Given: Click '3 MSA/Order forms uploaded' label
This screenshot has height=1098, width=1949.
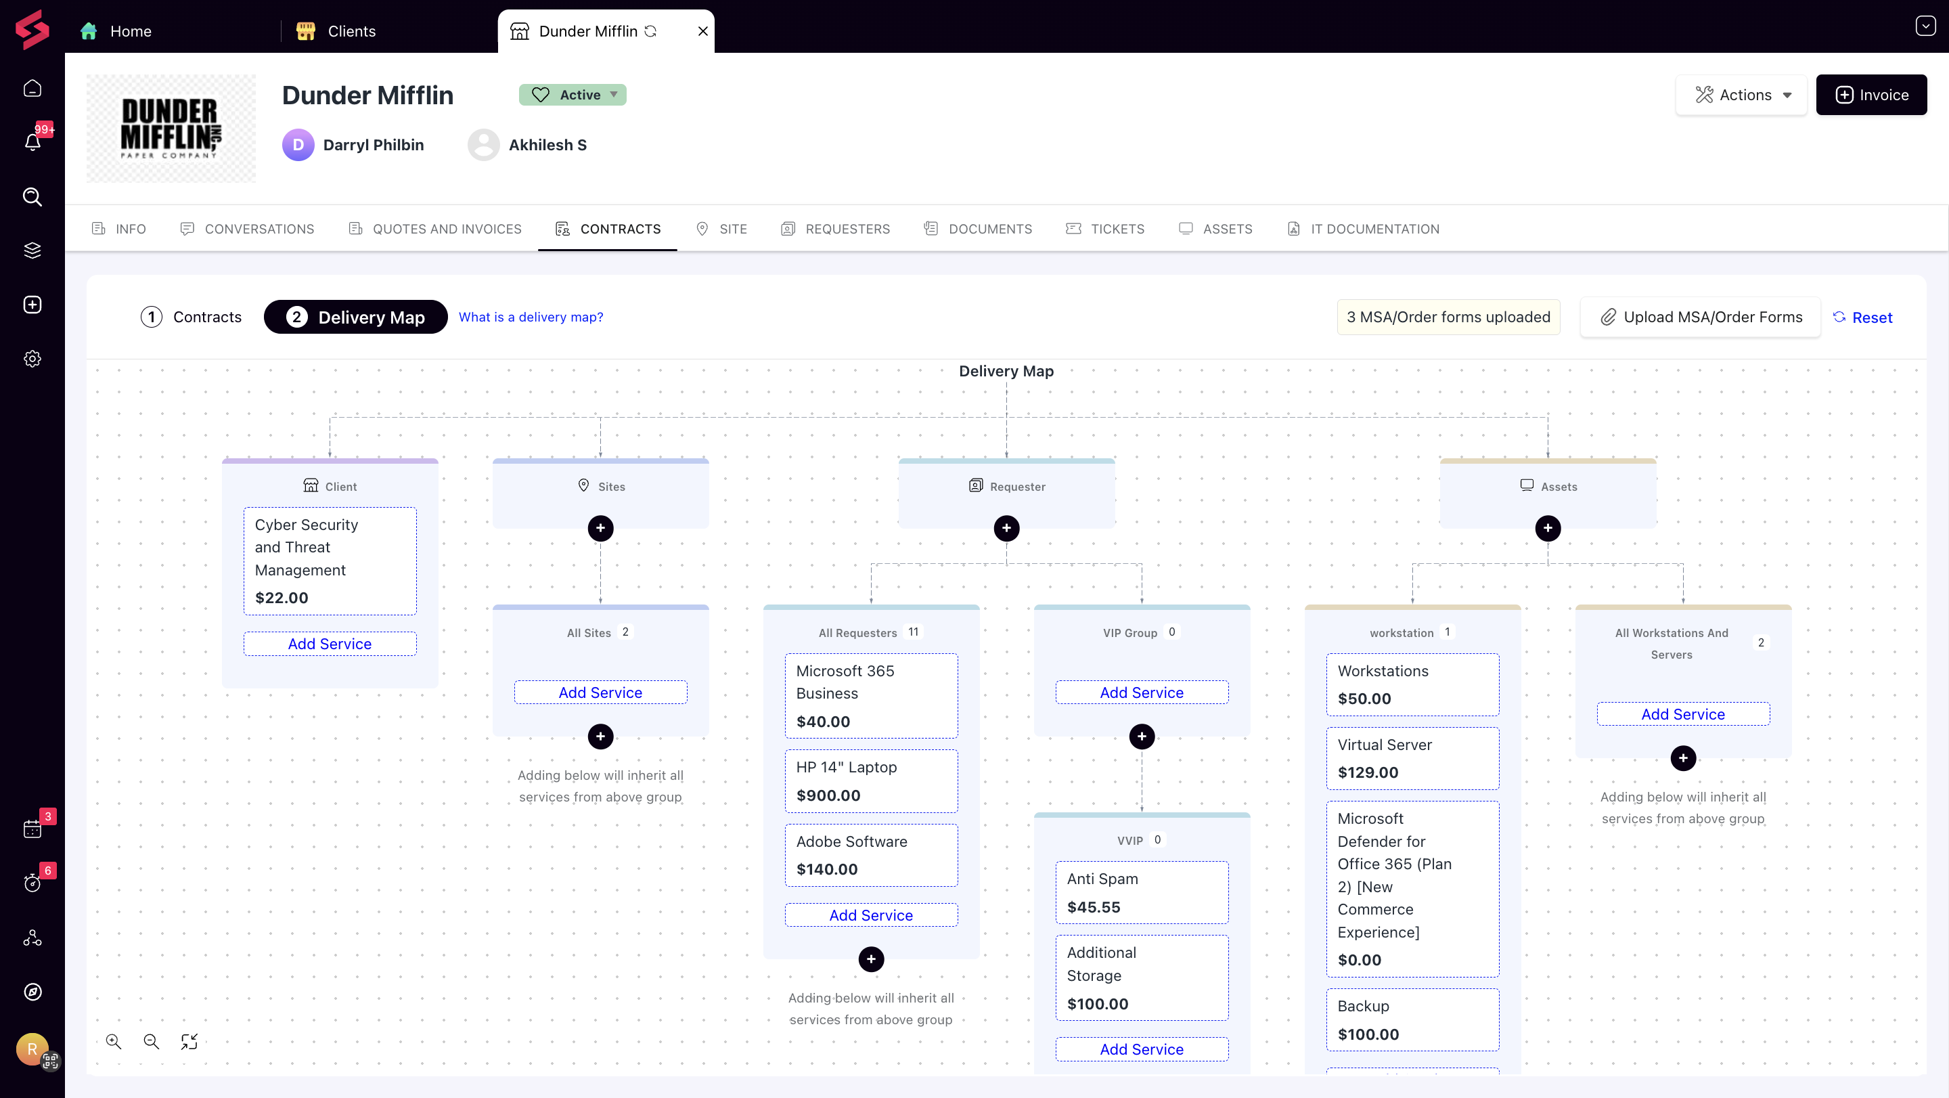Looking at the screenshot, I should (x=1448, y=317).
